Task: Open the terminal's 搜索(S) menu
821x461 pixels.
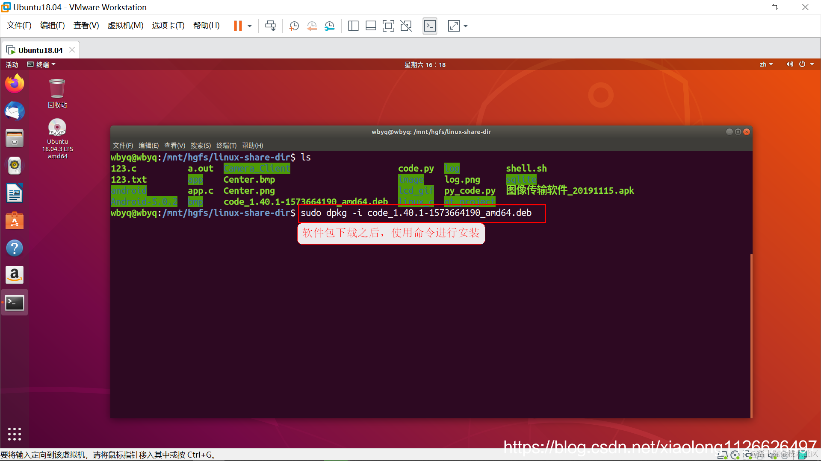Action: pos(201,146)
